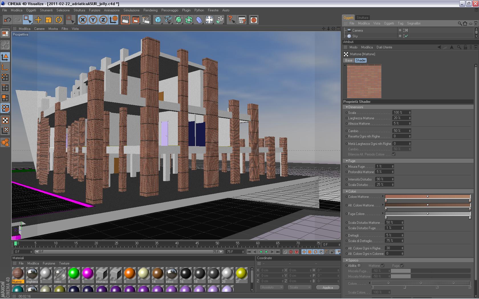Switch the world coordinate system icon
Viewport: 479px width, 299px height.
coord(113,20)
